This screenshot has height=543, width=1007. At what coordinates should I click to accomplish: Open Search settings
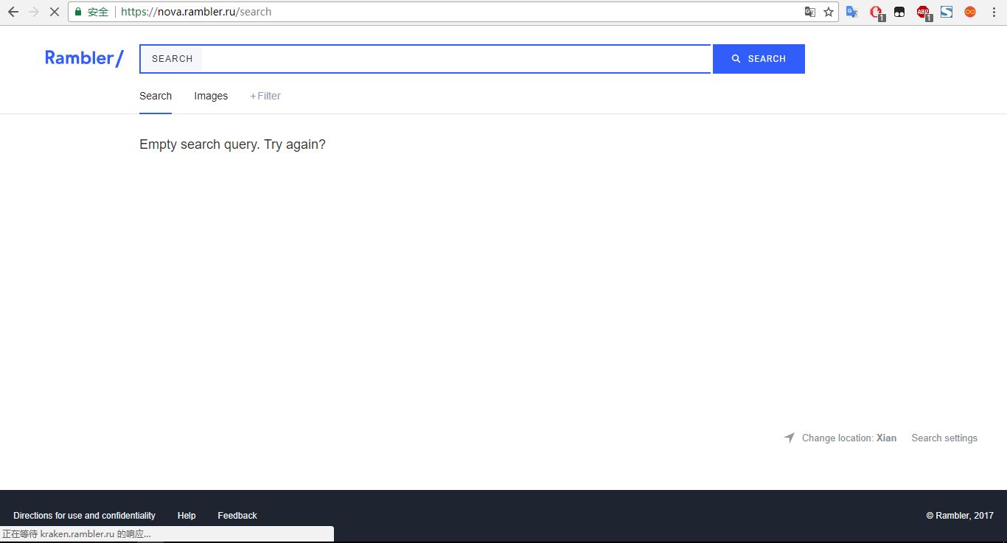tap(944, 438)
